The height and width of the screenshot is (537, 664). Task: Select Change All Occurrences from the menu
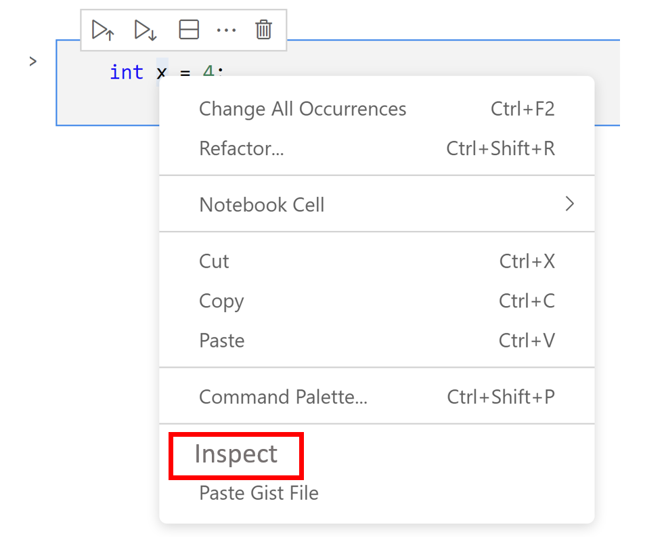coord(303,108)
